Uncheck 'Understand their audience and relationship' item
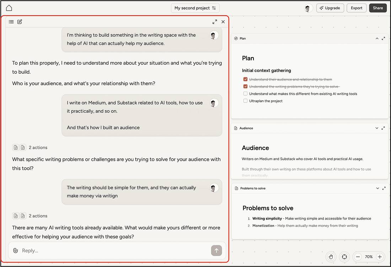This screenshot has width=391, height=267. [245, 79]
